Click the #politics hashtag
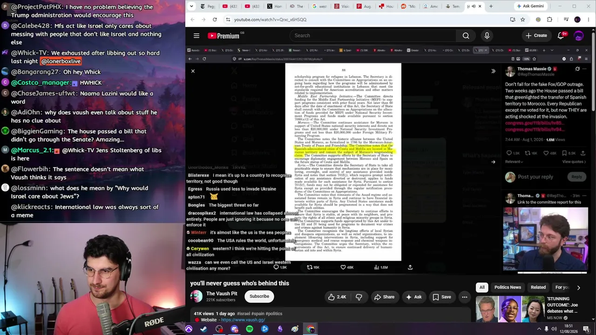Image resolution: width=596 pixels, height=335 pixels. [274, 314]
